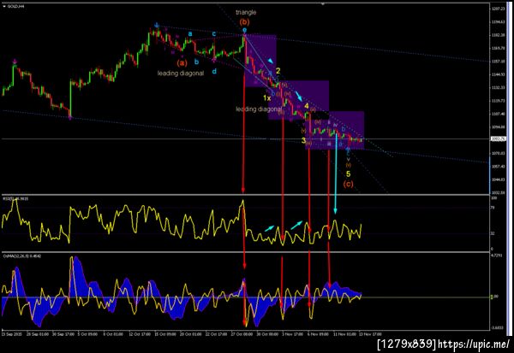Select the yellow '5' wave label
The height and width of the screenshot is (353, 514).
pos(348,174)
